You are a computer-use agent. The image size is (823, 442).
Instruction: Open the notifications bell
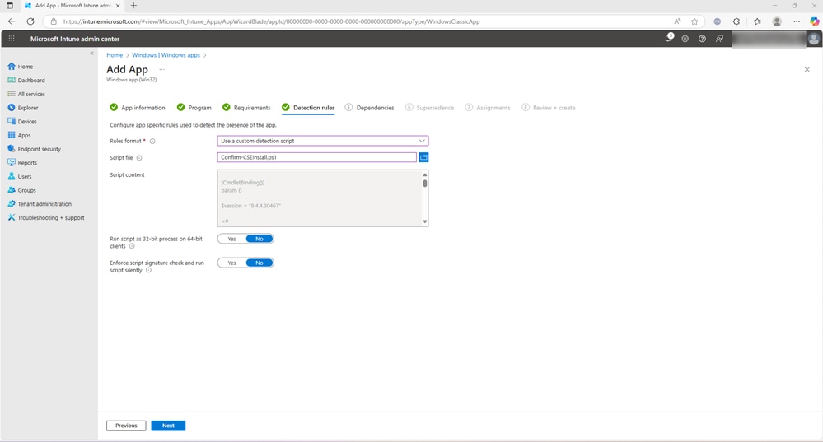[x=668, y=39]
